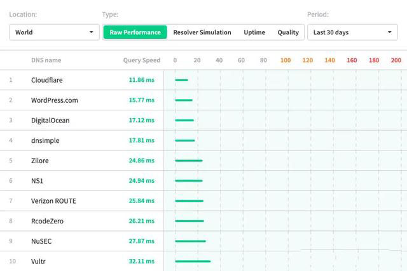This screenshot has width=407, height=271.
Task: Select the RcodeZero DNS name
Action: 48,221
